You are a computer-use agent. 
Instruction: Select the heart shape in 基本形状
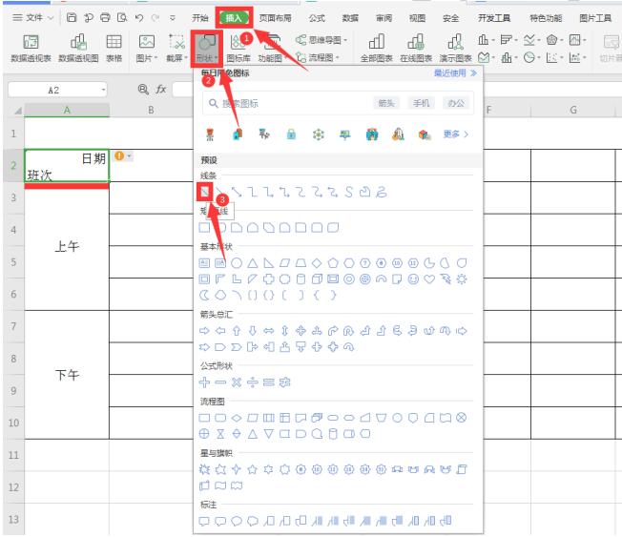click(x=429, y=279)
